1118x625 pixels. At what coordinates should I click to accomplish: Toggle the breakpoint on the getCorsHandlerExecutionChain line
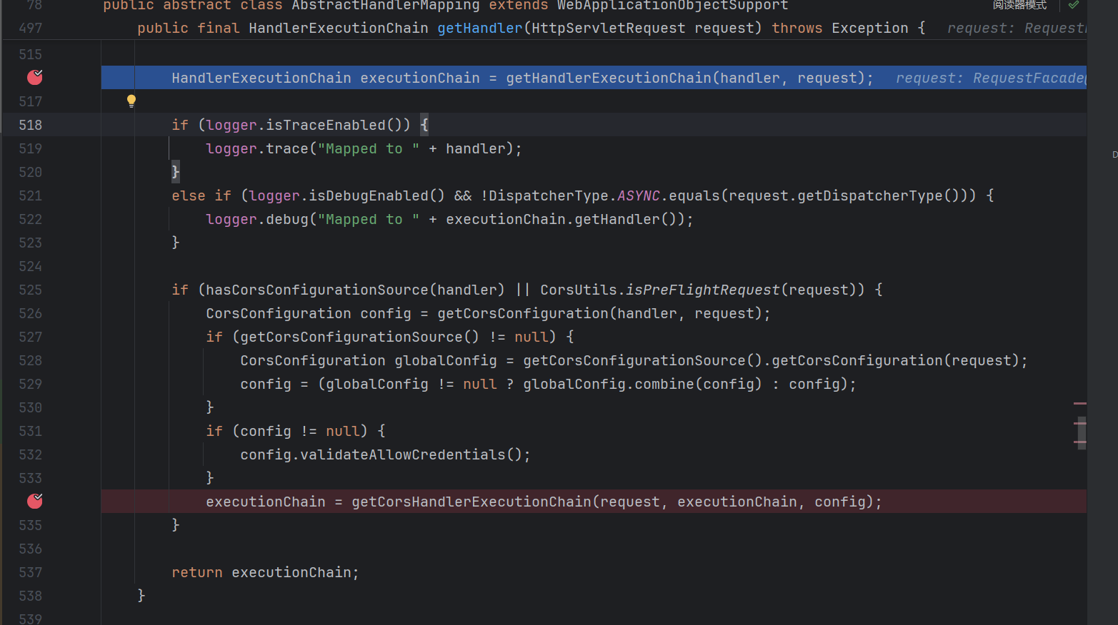pyautogui.click(x=34, y=502)
